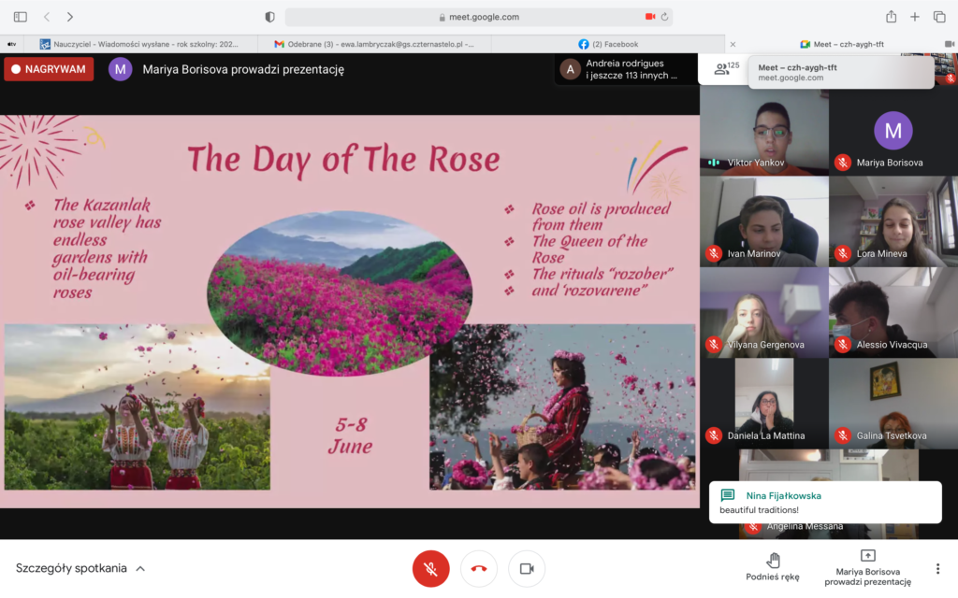
Task: Open the three-dot more options menu
Action: 937,568
